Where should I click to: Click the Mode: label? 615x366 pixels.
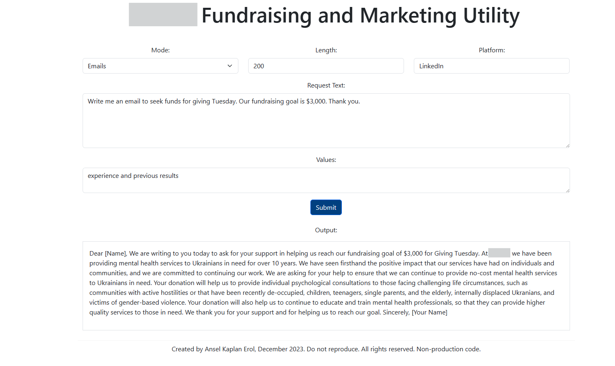(x=160, y=50)
